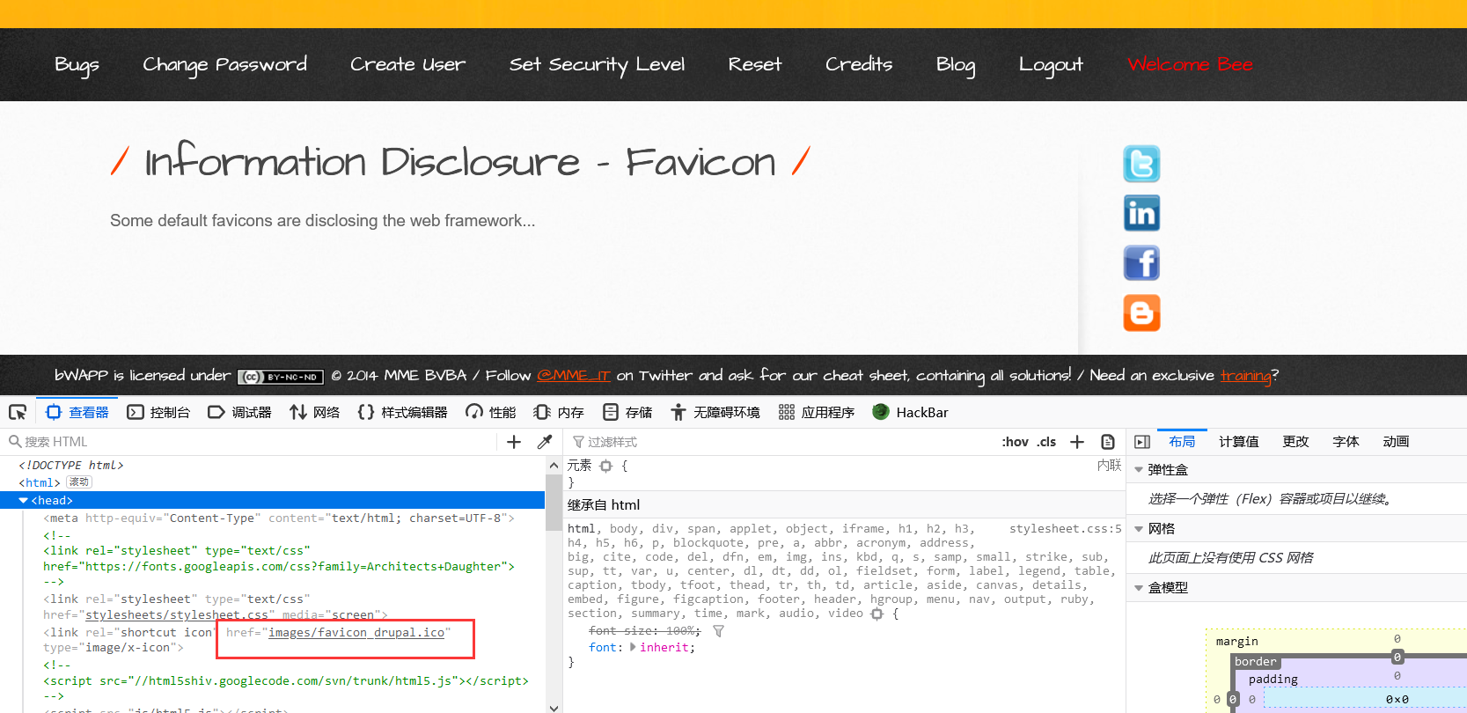Activate the element picker tool
The height and width of the screenshot is (713, 1467).
[x=18, y=412]
